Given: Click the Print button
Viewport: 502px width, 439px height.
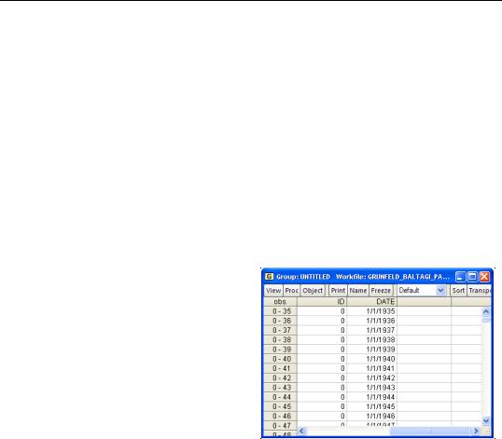Looking at the screenshot, I should click(338, 290).
